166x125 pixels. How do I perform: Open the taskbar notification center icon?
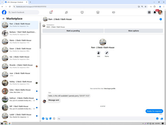pos(163,123)
